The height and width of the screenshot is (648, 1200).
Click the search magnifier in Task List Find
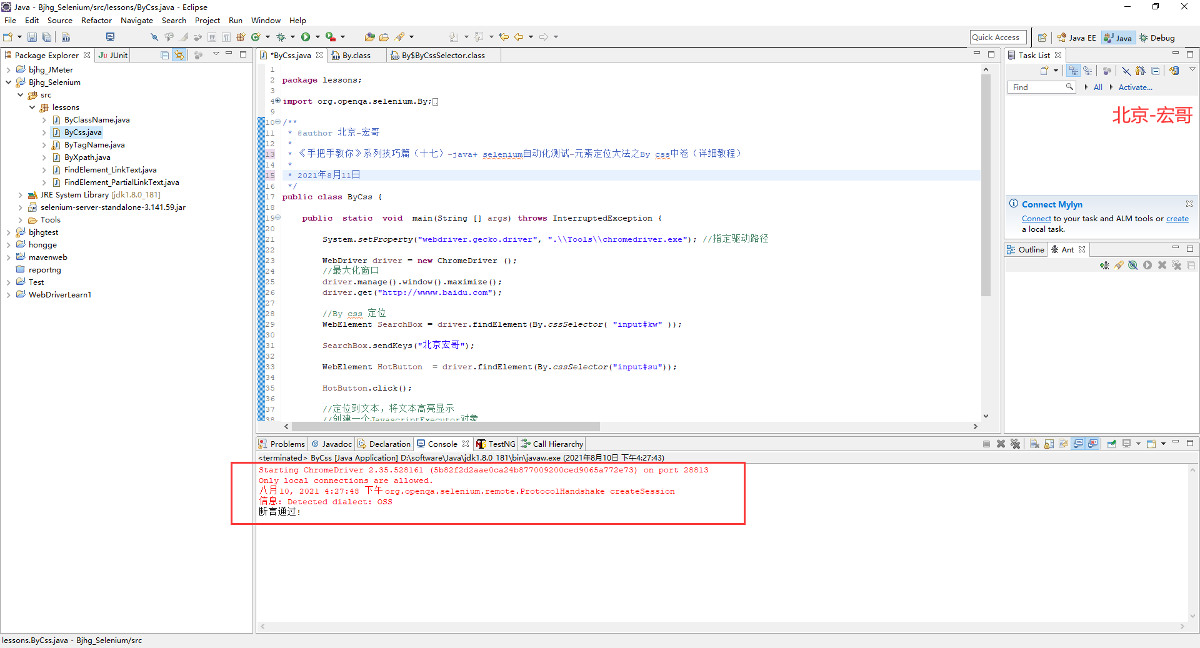click(x=1069, y=87)
